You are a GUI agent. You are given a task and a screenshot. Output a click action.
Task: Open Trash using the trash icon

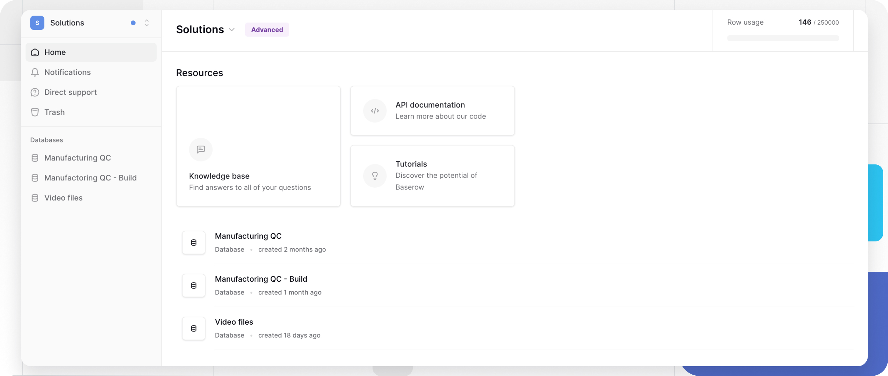tap(35, 112)
